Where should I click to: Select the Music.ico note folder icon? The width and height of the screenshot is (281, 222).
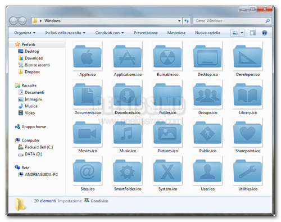pos(128,133)
